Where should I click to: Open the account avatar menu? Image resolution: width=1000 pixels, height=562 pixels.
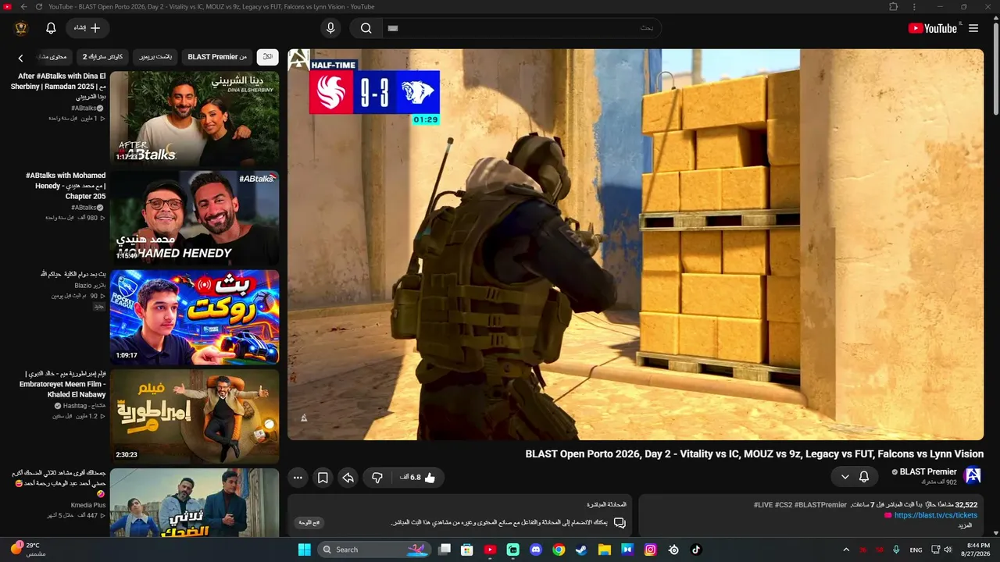pyautogui.click(x=21, y=28)
